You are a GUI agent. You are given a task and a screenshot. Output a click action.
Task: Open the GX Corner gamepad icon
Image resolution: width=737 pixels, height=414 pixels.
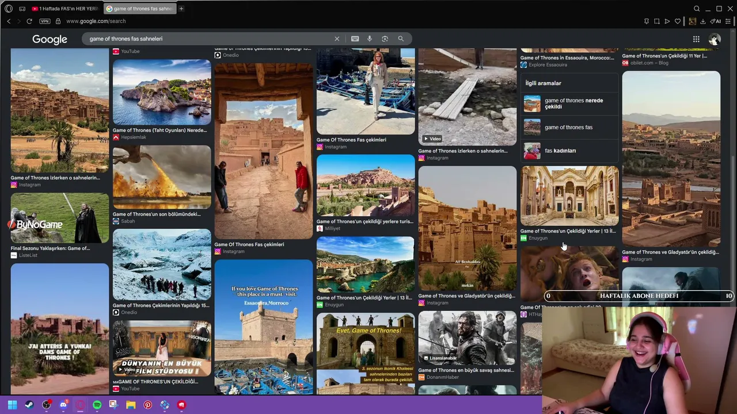[x=22, y=9]
